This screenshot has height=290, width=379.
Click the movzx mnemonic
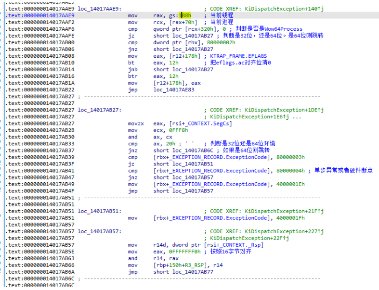(136, 124)
